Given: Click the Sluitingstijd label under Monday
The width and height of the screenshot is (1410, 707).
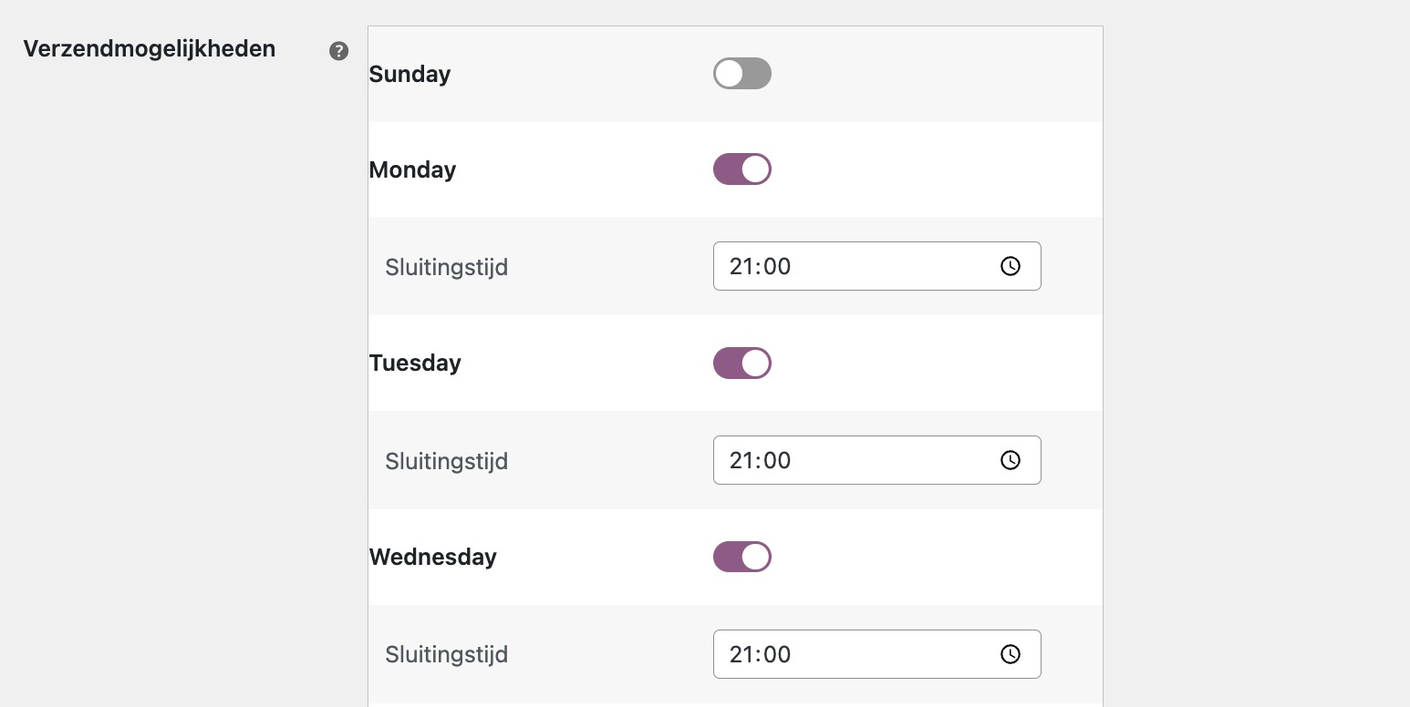Looking at the screenshot, I should coord(446,267).
